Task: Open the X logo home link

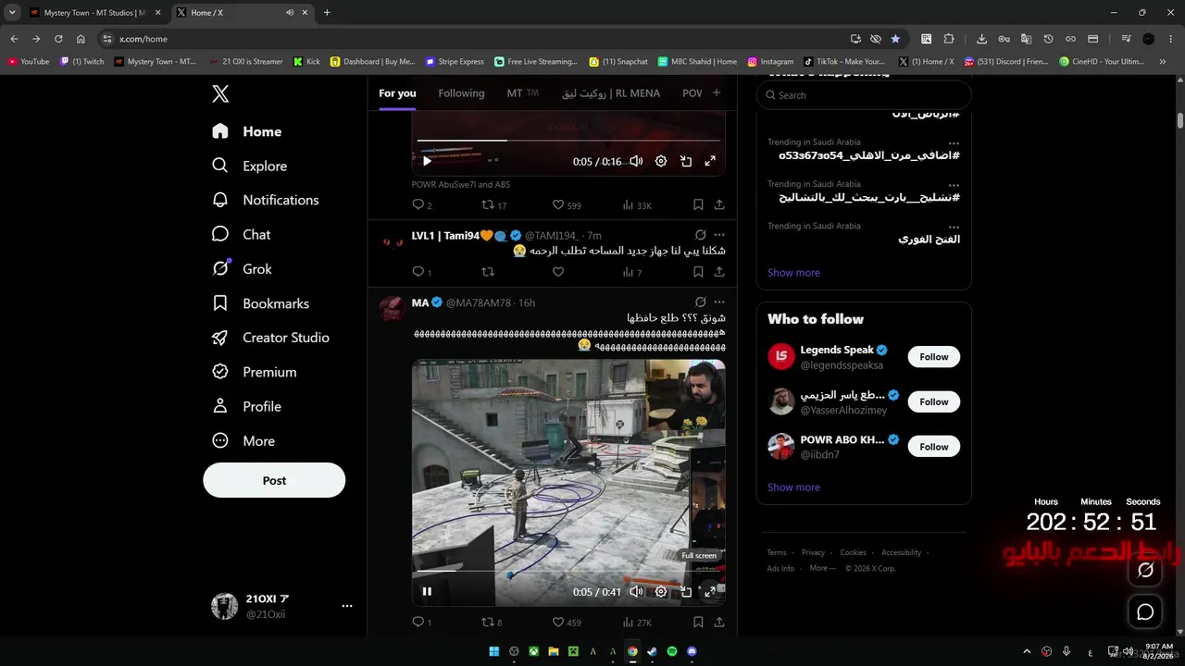Action: (220, 93)
